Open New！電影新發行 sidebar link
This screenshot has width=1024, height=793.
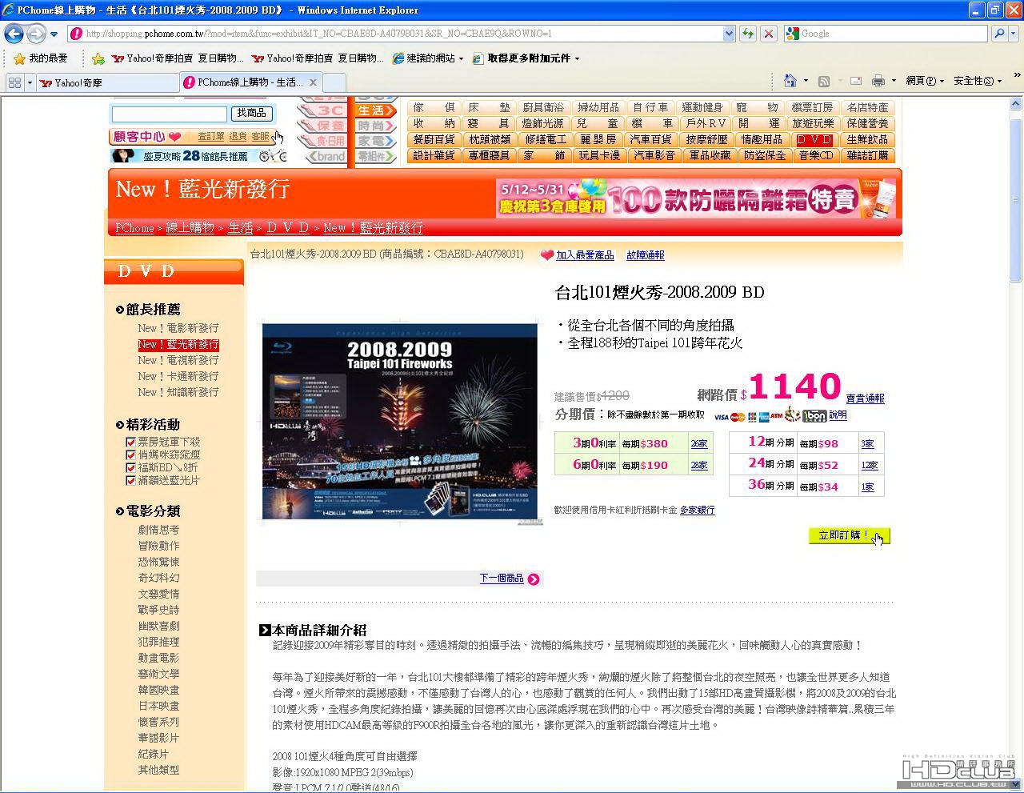(x=178, y=328)
